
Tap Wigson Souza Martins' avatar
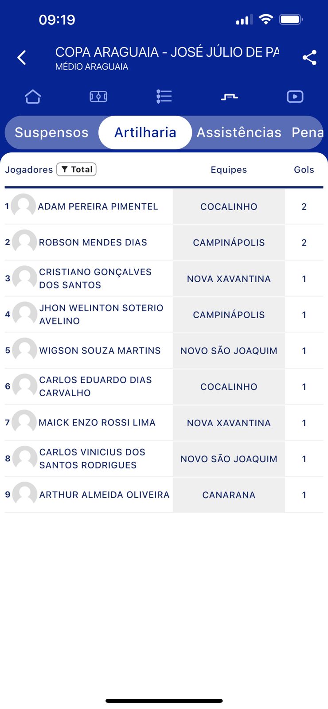point(25,351)
